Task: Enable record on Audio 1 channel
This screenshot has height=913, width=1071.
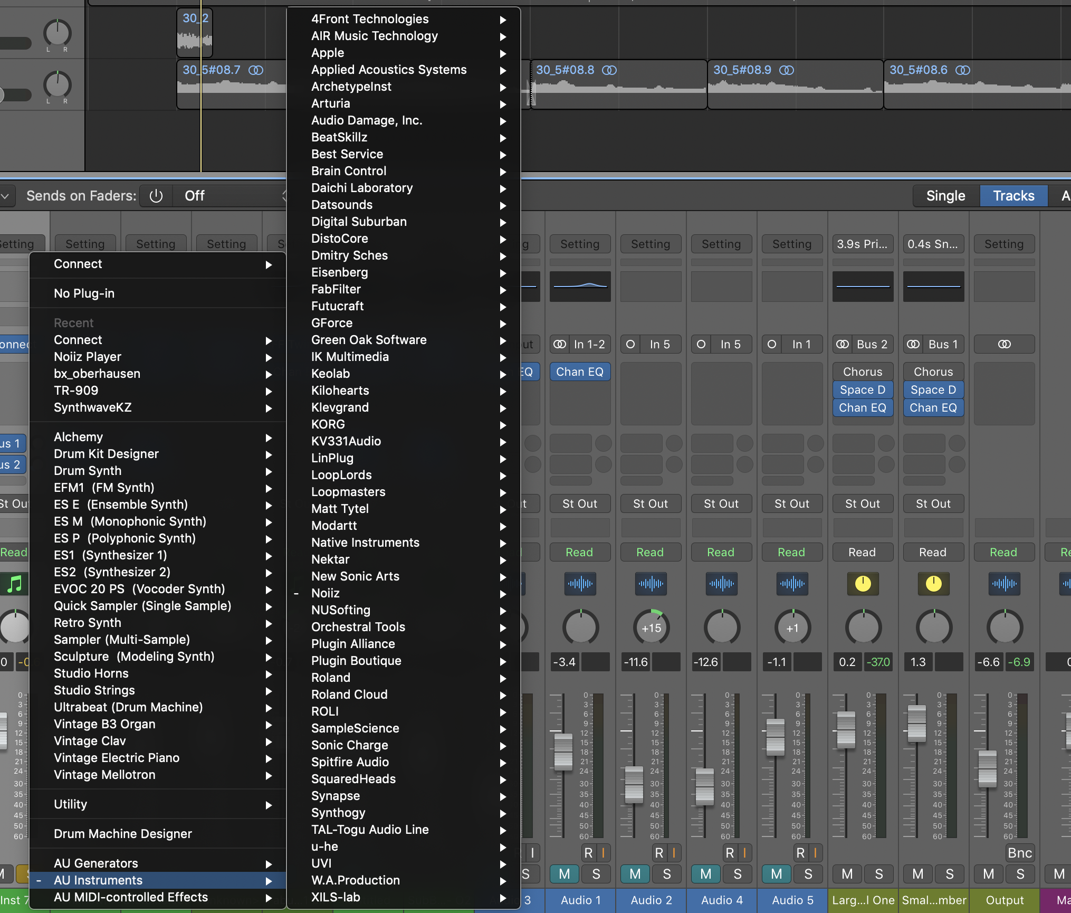Action: tap(588, 853)
